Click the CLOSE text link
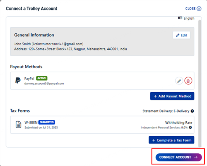Screen dimensions: 207x166 190,9
